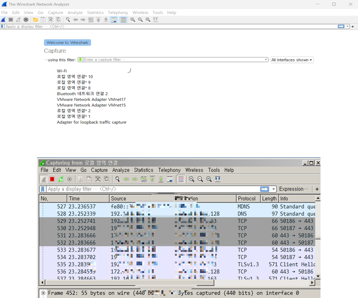
Task: Expand the Frame 452 details tree node
Action: pos(43,293)
